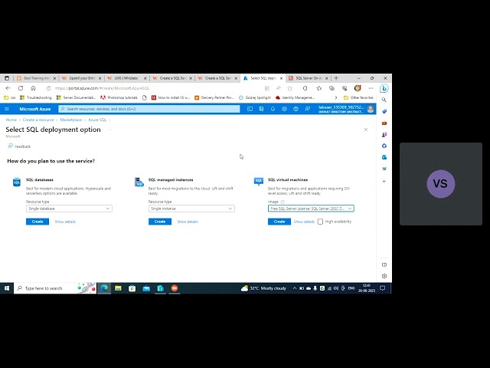Open the Outlook icon in Edge sidebar
This screenshot has width=490, height=368.
[x=384, y=157]
